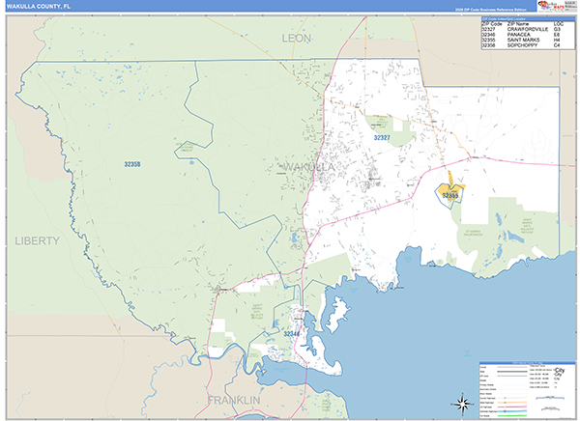Click "SOPCHOPPY" in the ZIP index table
Screen dimensions: 580x421
pyautogui.click(x=522, y=45)
